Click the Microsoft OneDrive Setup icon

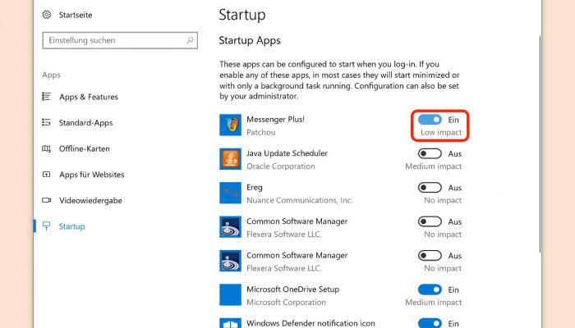pyautogui.click(x=230, y=294)
